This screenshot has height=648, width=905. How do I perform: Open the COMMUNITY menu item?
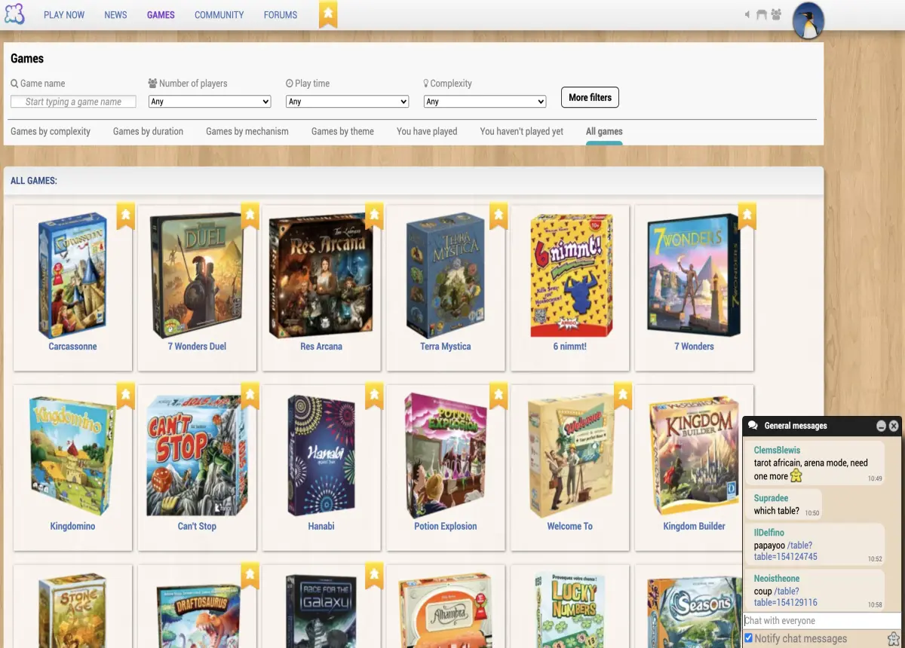219,14
